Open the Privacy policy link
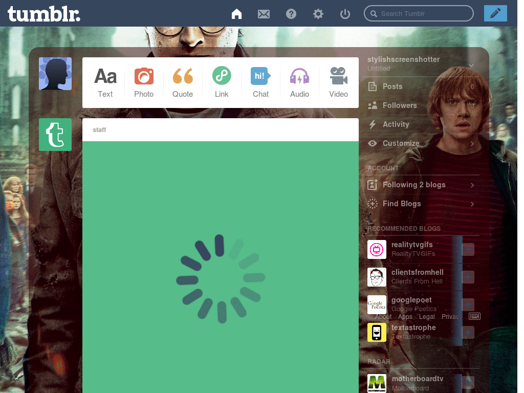The image size is (524, 393). [x=451, y=316]
